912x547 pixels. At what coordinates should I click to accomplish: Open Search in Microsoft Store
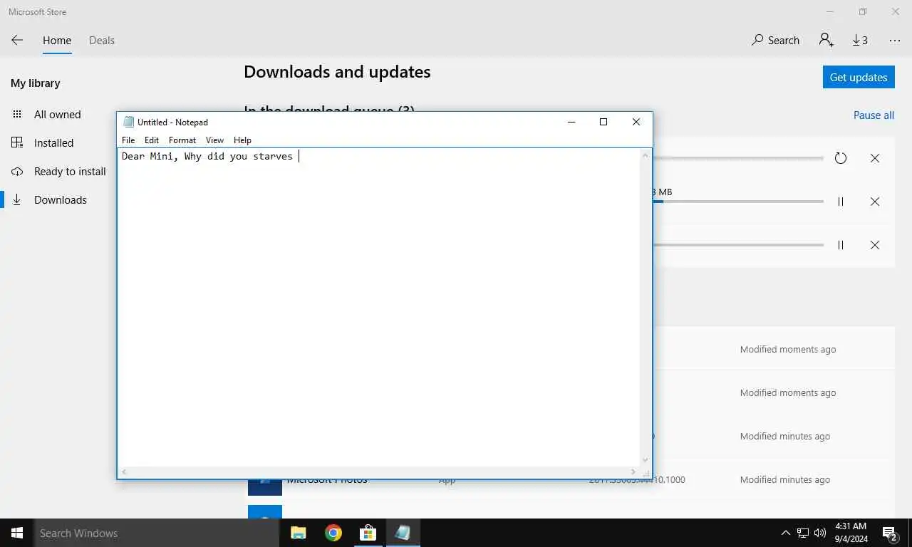pos(775,41)
